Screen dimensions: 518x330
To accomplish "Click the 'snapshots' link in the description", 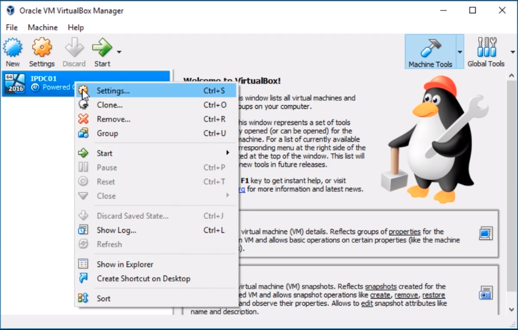I will tap(382, 286).
